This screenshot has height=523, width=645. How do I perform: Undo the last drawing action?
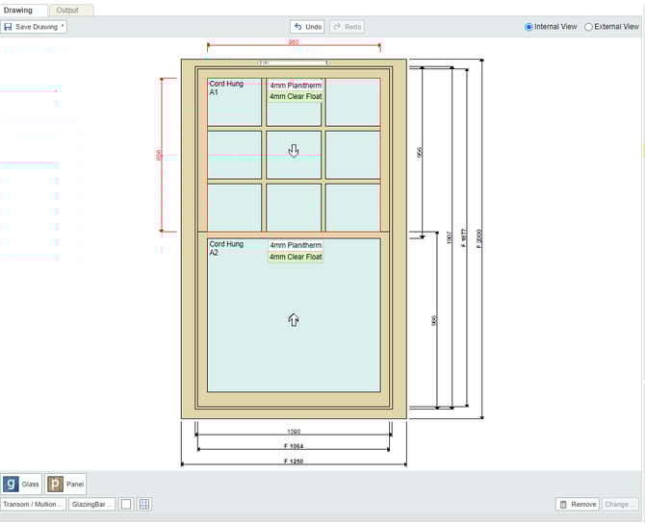pos(307,27)
